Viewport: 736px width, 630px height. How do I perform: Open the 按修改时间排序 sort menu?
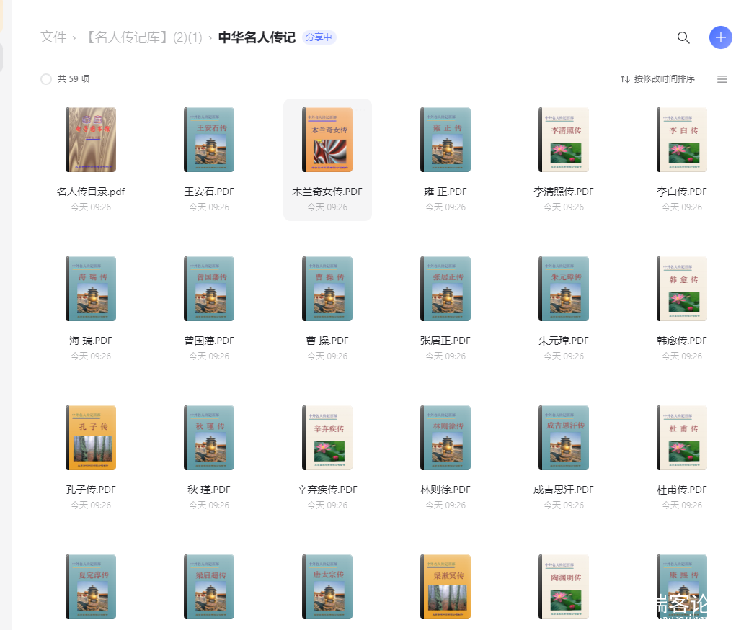(657, 79)
